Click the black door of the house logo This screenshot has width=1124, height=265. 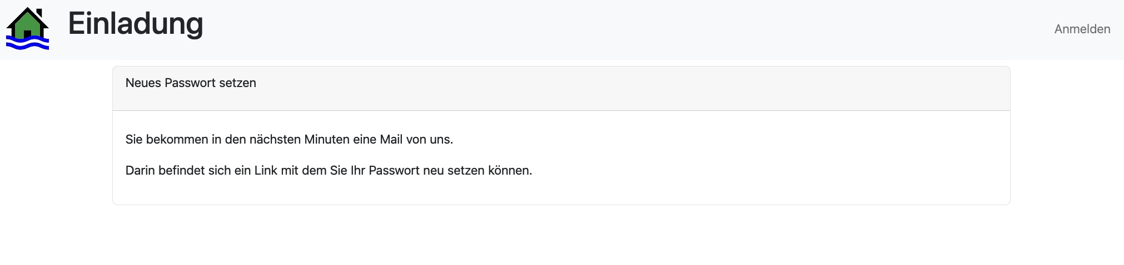coord(27,34)
